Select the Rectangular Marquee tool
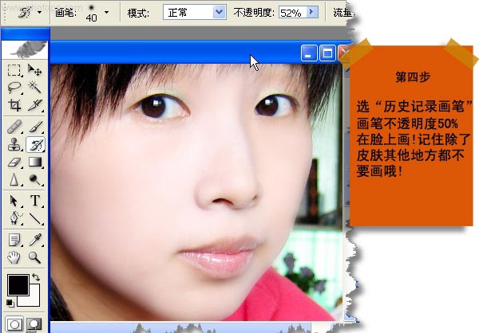 pyautogui.click(x=14, y=71)
